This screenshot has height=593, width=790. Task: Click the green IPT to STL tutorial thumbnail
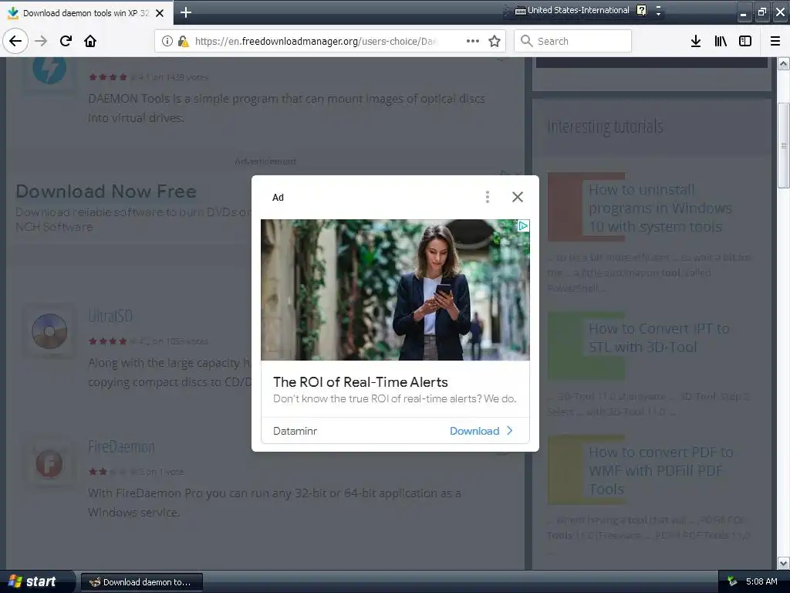tap(567, 345)
